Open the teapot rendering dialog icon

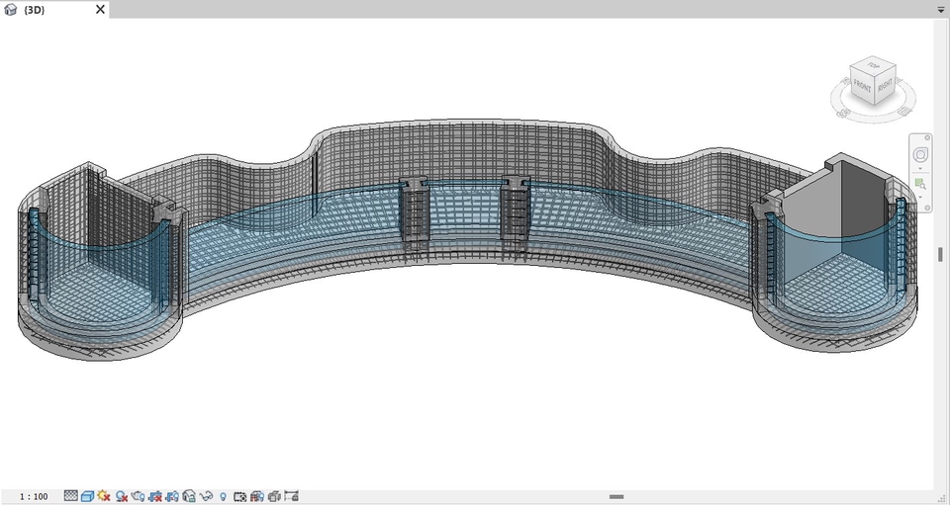point(139,496)
